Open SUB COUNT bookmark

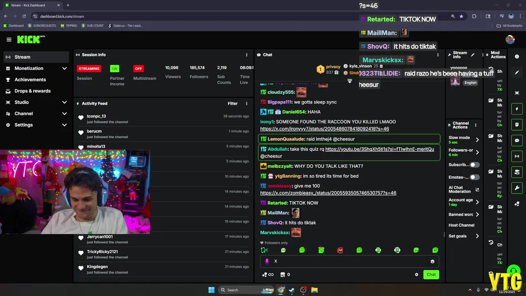click(x=92, y=25)
